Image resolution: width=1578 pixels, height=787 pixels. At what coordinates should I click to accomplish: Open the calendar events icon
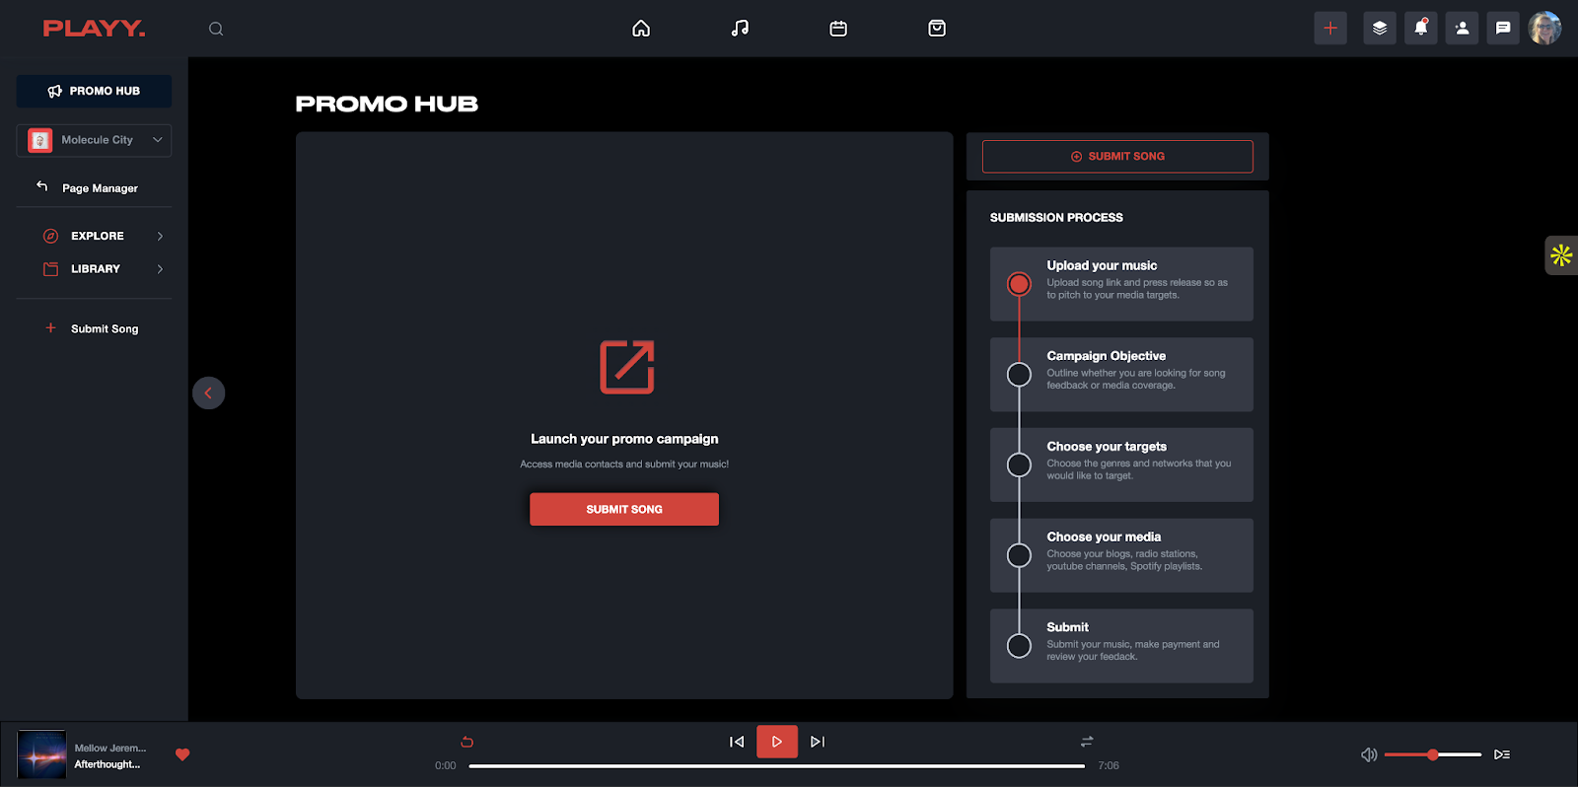tap(838, 29)
